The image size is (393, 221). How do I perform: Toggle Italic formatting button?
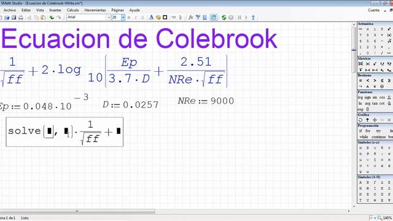click(x=136, y=18)
